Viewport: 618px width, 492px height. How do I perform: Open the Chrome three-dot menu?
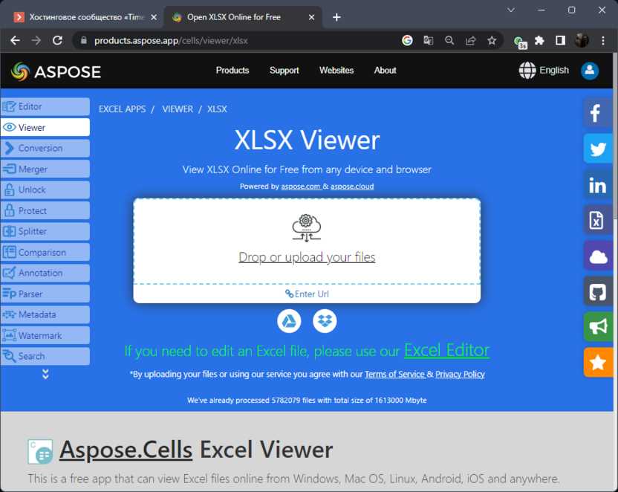point(603,40)
